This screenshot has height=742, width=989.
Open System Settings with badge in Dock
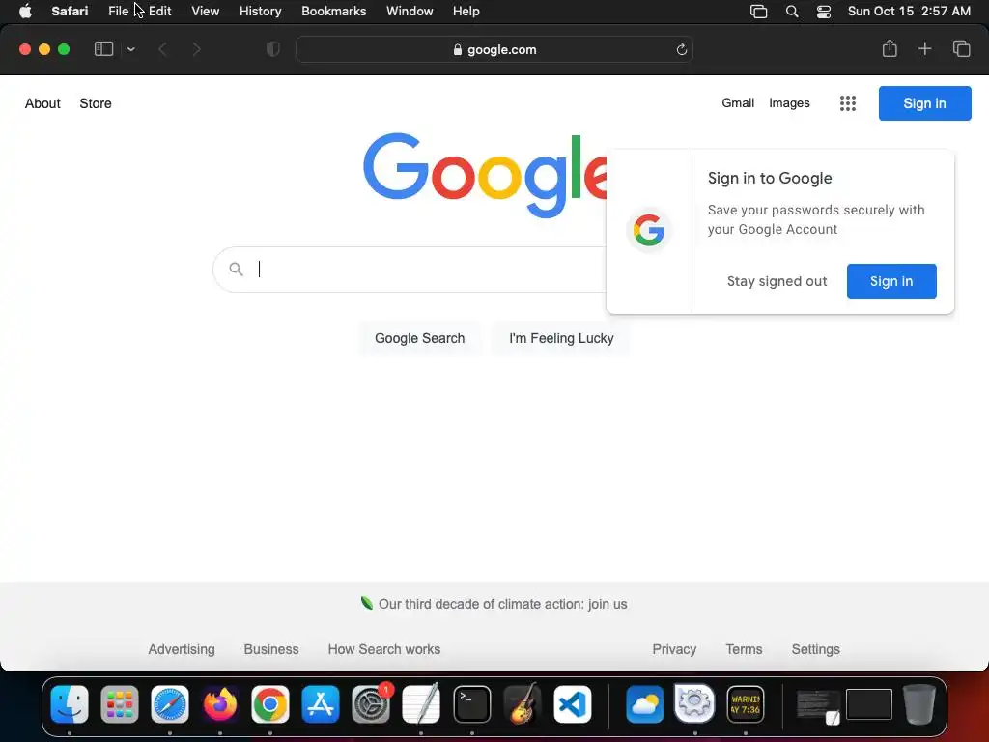coord(371,704)
